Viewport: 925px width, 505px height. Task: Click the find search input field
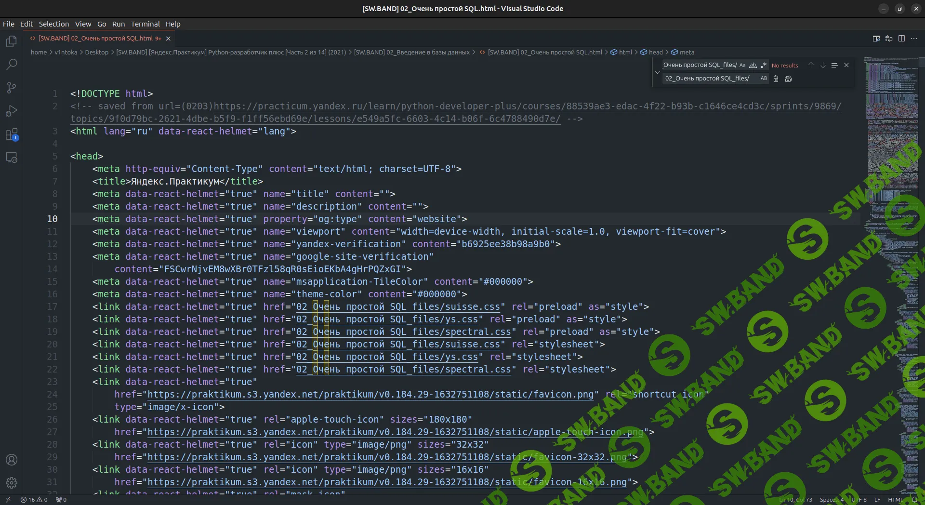tap(700, 65)
